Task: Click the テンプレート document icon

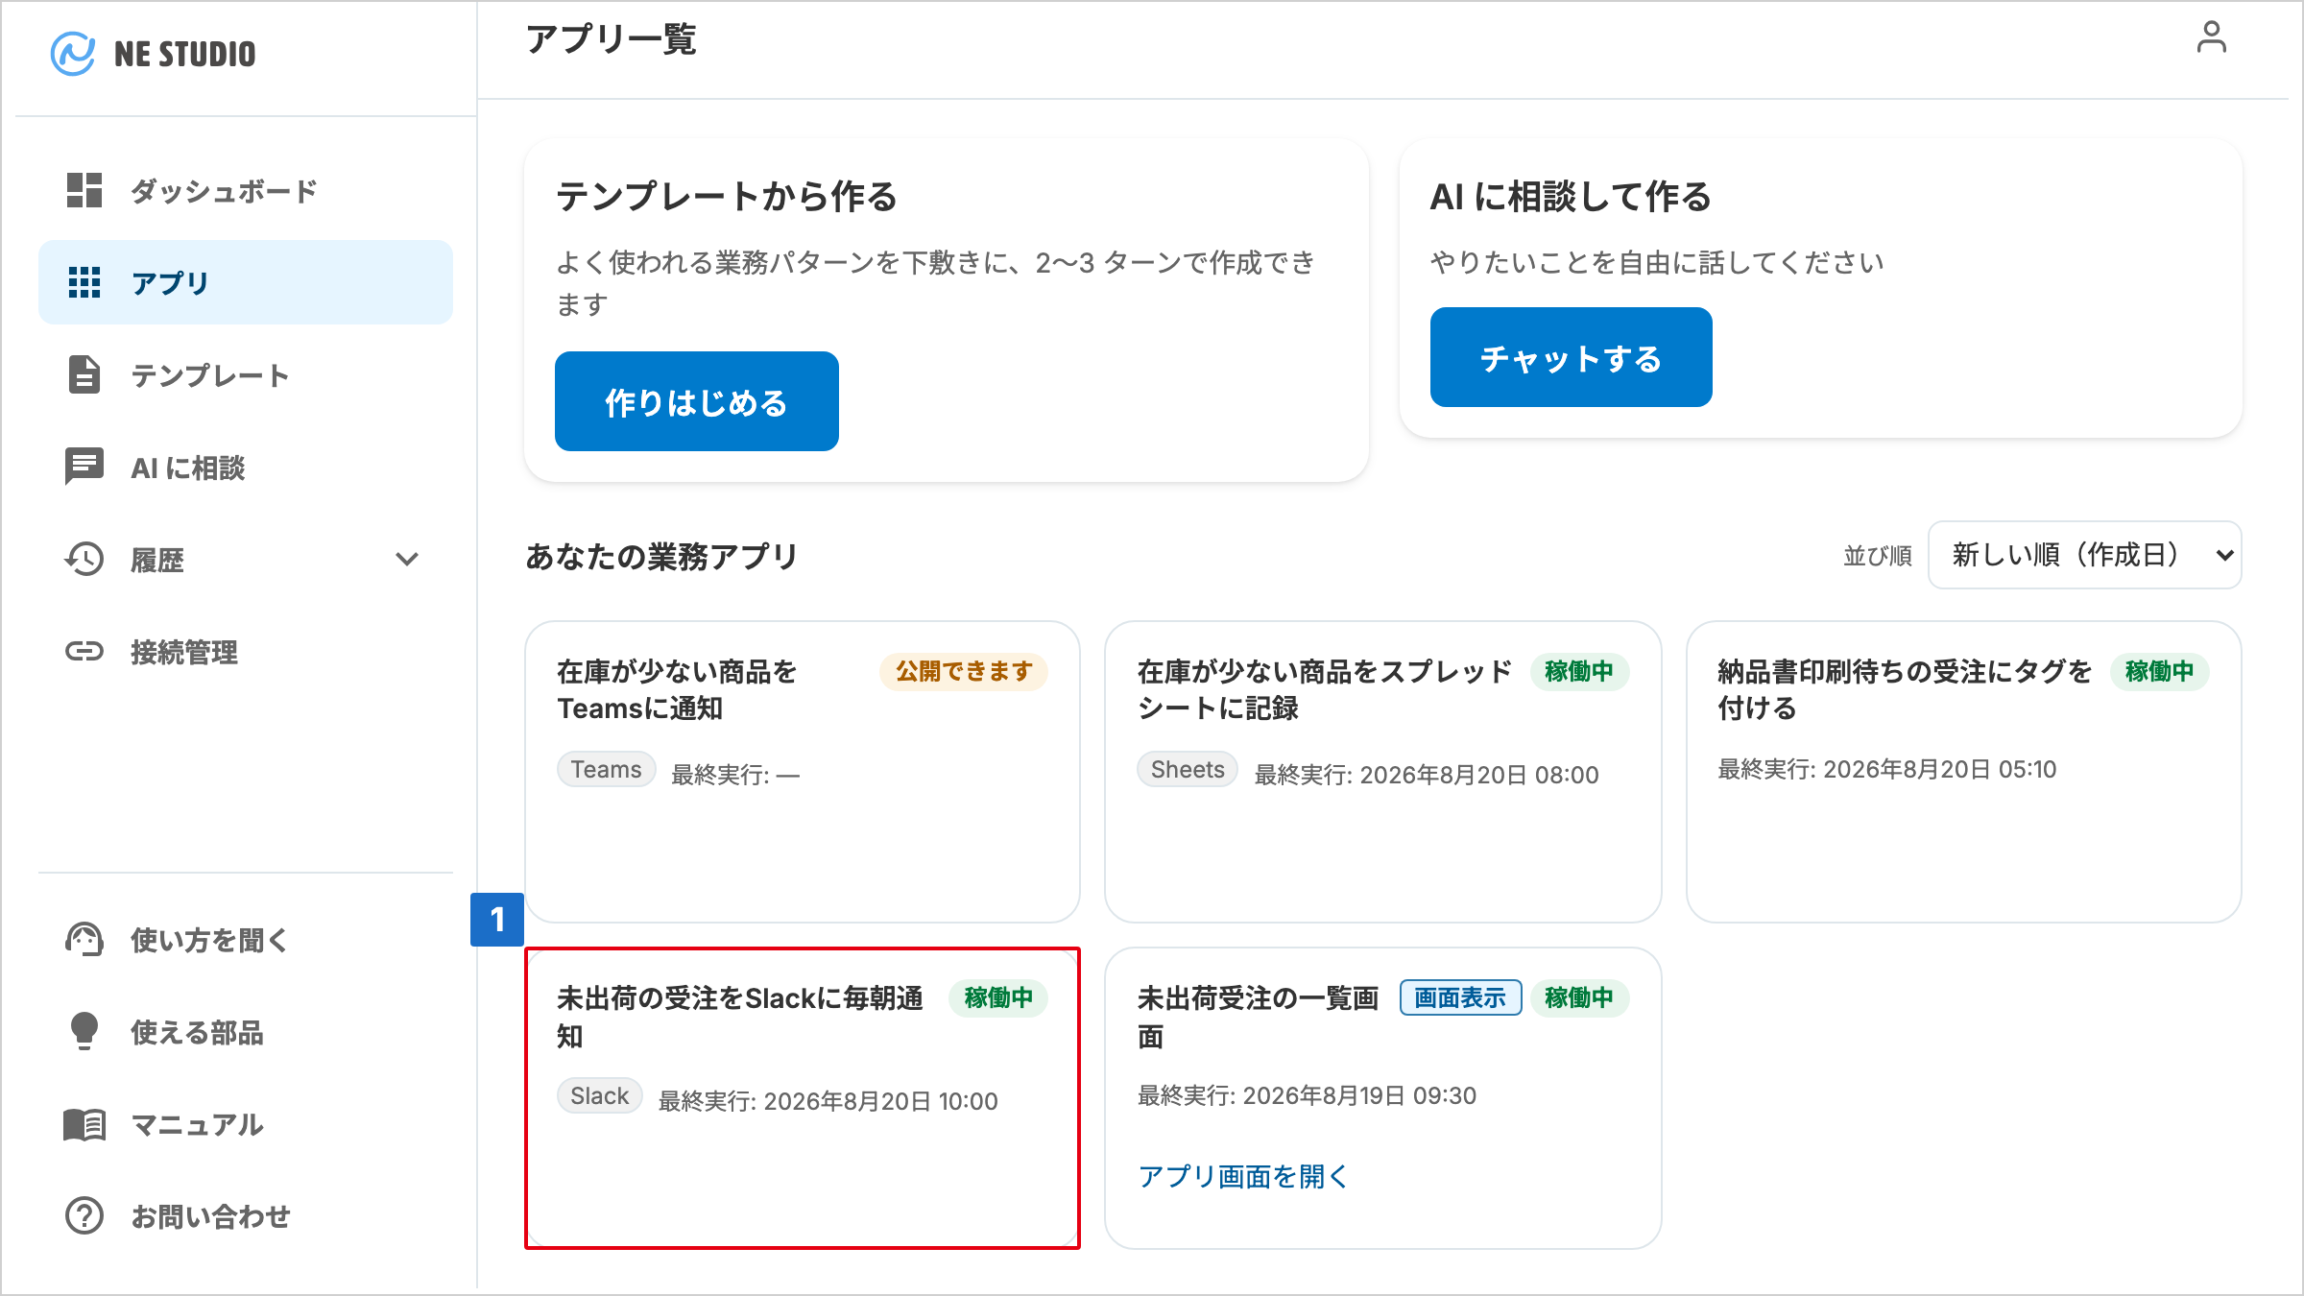Action: click(x=84, y=374)
